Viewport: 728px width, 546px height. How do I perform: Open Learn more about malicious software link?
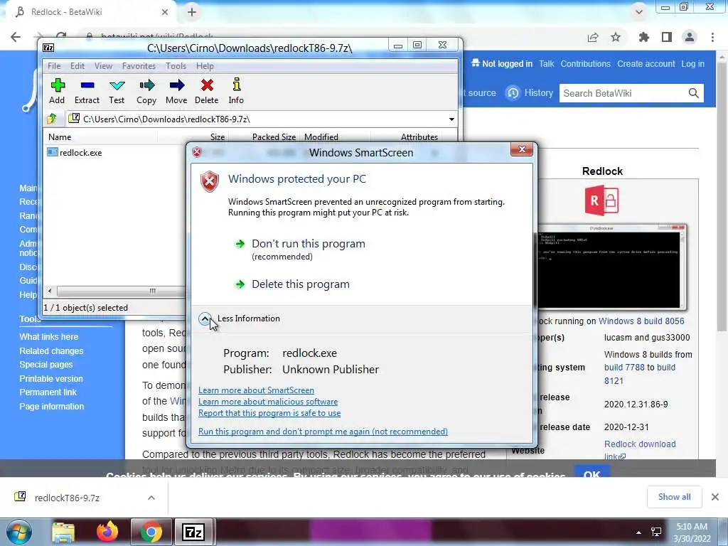[x=268, y=402]
